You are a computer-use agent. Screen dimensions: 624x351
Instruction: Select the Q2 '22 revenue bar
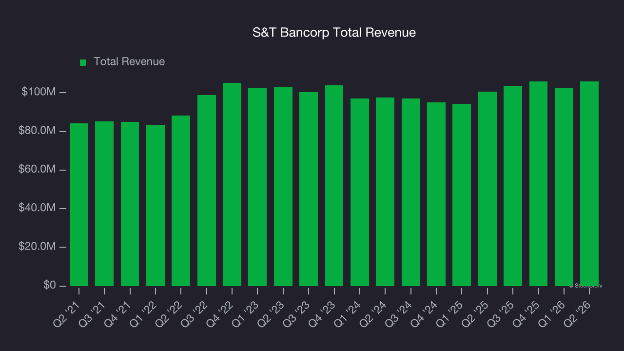[x=181, y=201]
